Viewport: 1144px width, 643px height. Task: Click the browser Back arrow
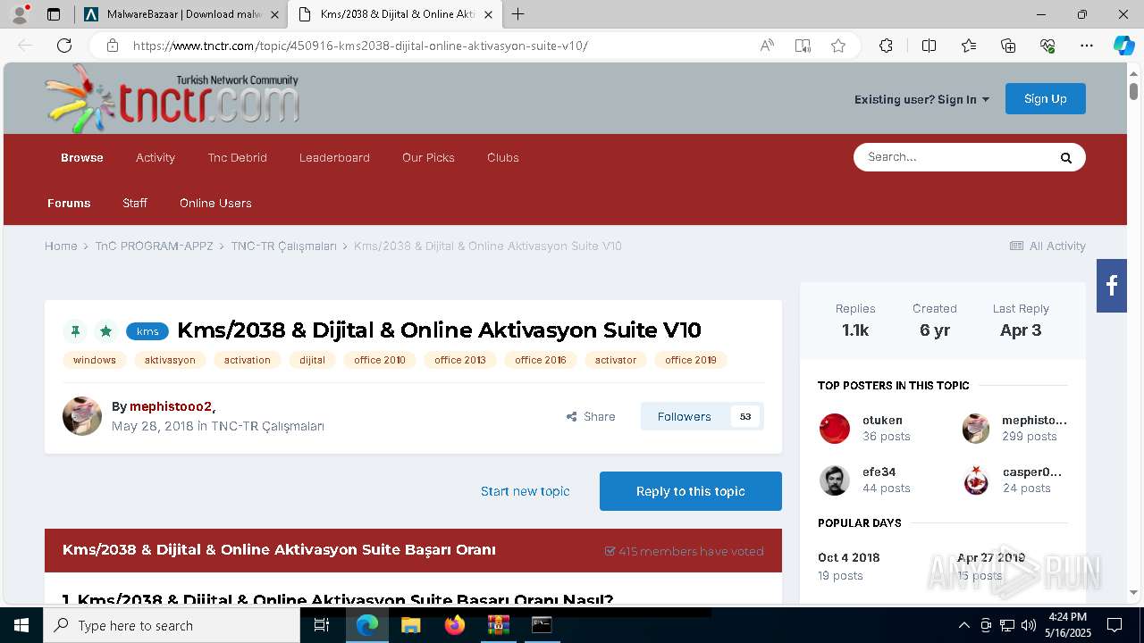tap(25, 46)
